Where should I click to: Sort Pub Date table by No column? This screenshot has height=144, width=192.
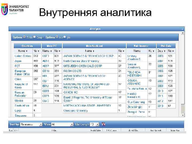click(171, 51)
